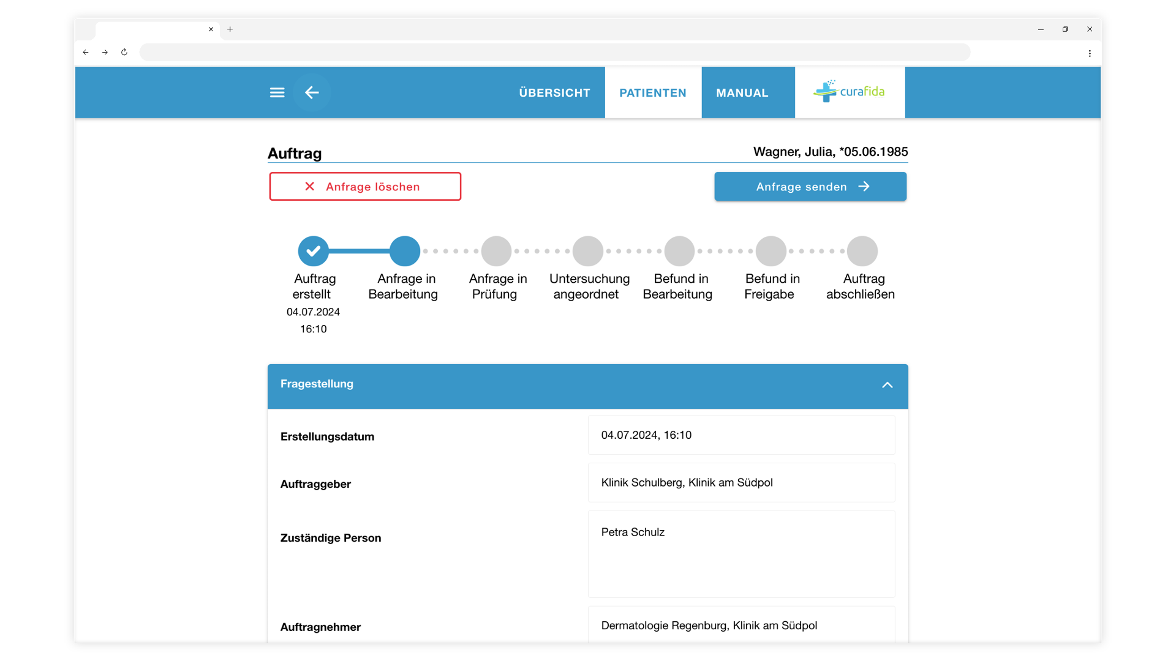Screen dimensions: 1176x661
Task: Select the Auftrag abschließen step circle
Action: pos(862,251)
